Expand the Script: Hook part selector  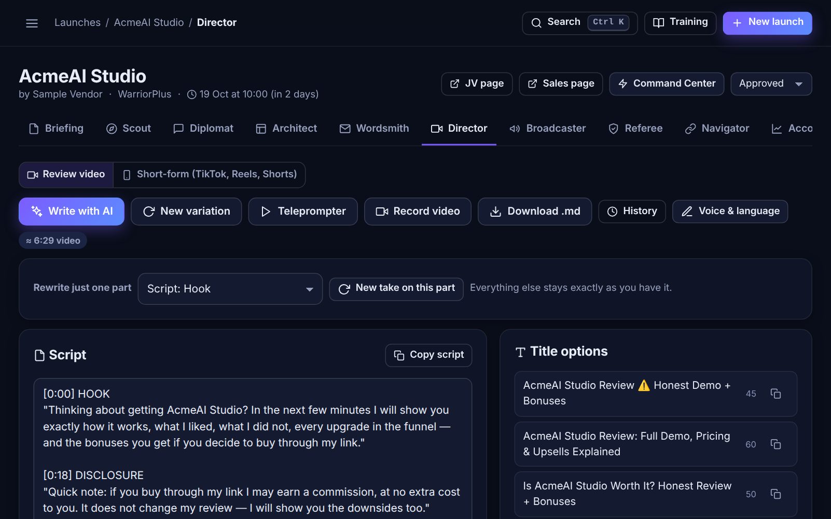(x=230, y=289)
